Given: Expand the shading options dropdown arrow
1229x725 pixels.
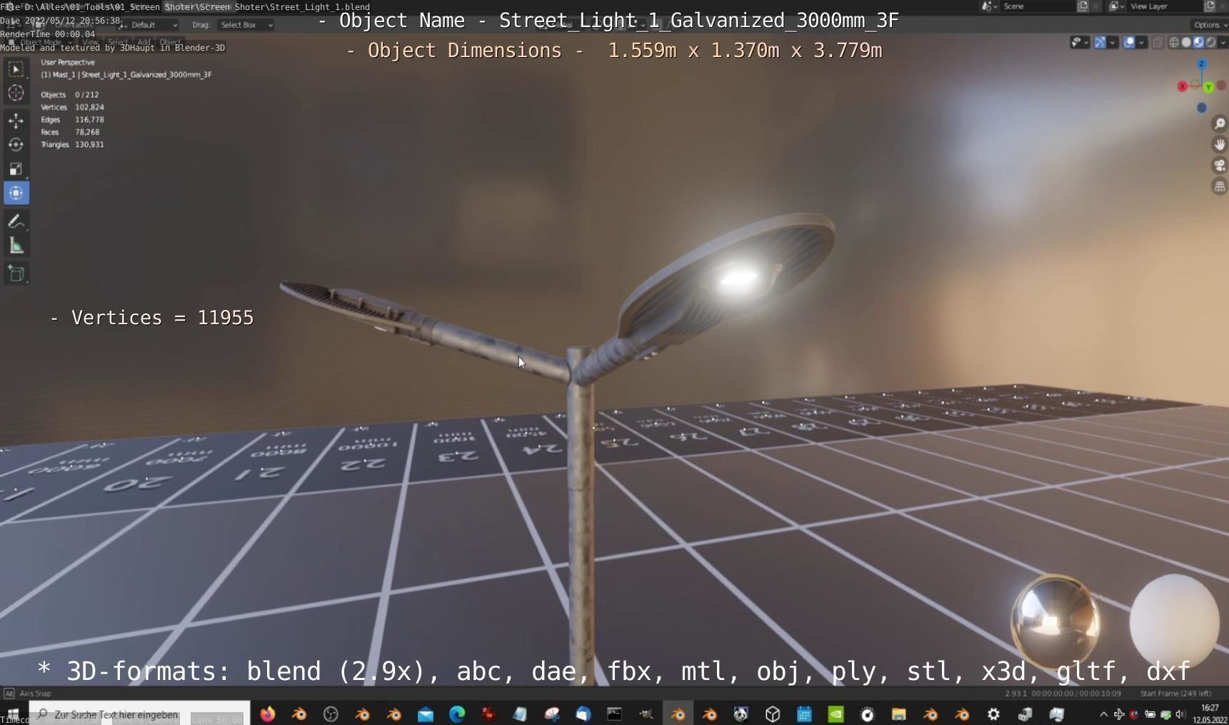Looking at the screenshot, I should pyautogui.click(x=1222, y=43).
